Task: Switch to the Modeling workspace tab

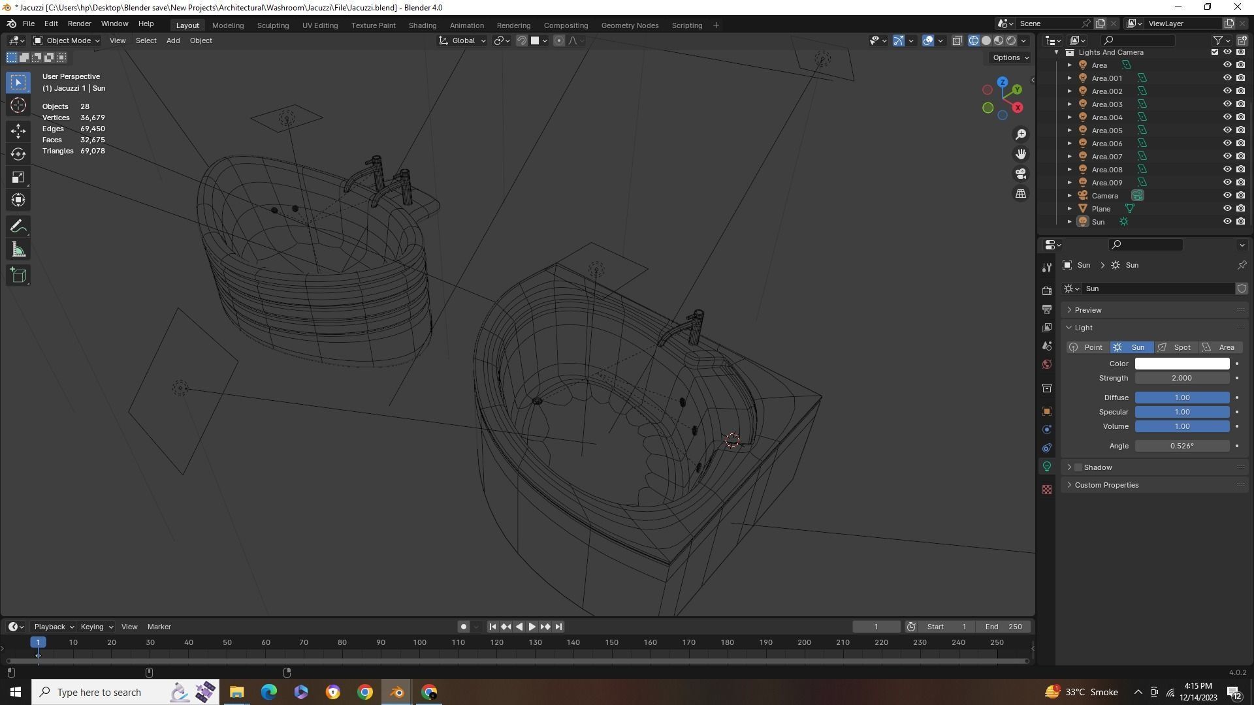Action: (x=228, y=25)
